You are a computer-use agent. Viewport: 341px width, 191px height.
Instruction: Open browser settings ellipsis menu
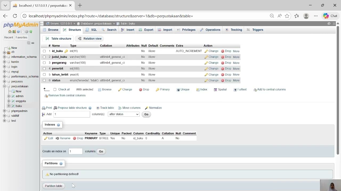click(316, 16)
